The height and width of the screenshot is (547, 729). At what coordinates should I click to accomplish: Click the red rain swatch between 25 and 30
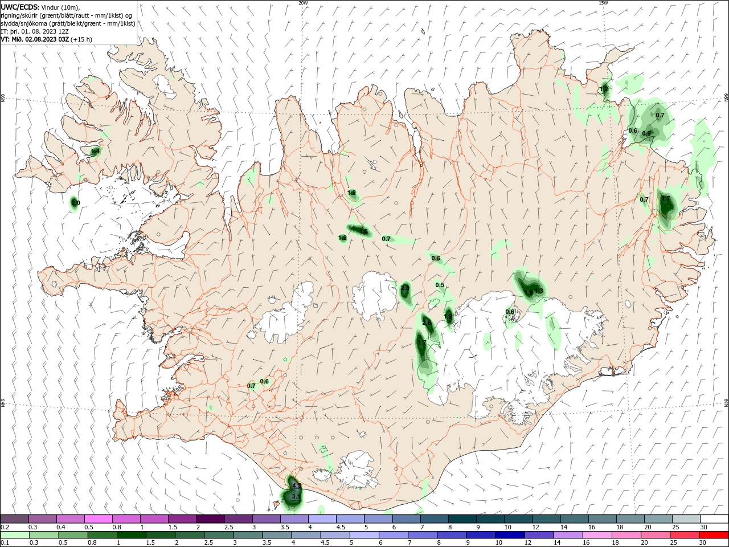click(685, 534)
